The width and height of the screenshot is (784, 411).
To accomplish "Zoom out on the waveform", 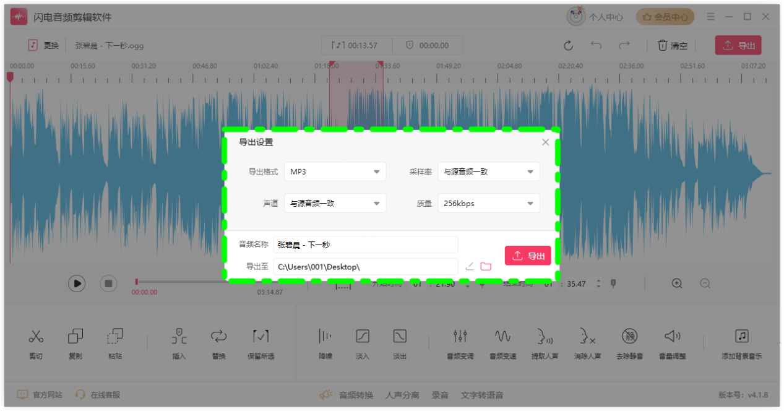I will point(705,283).
